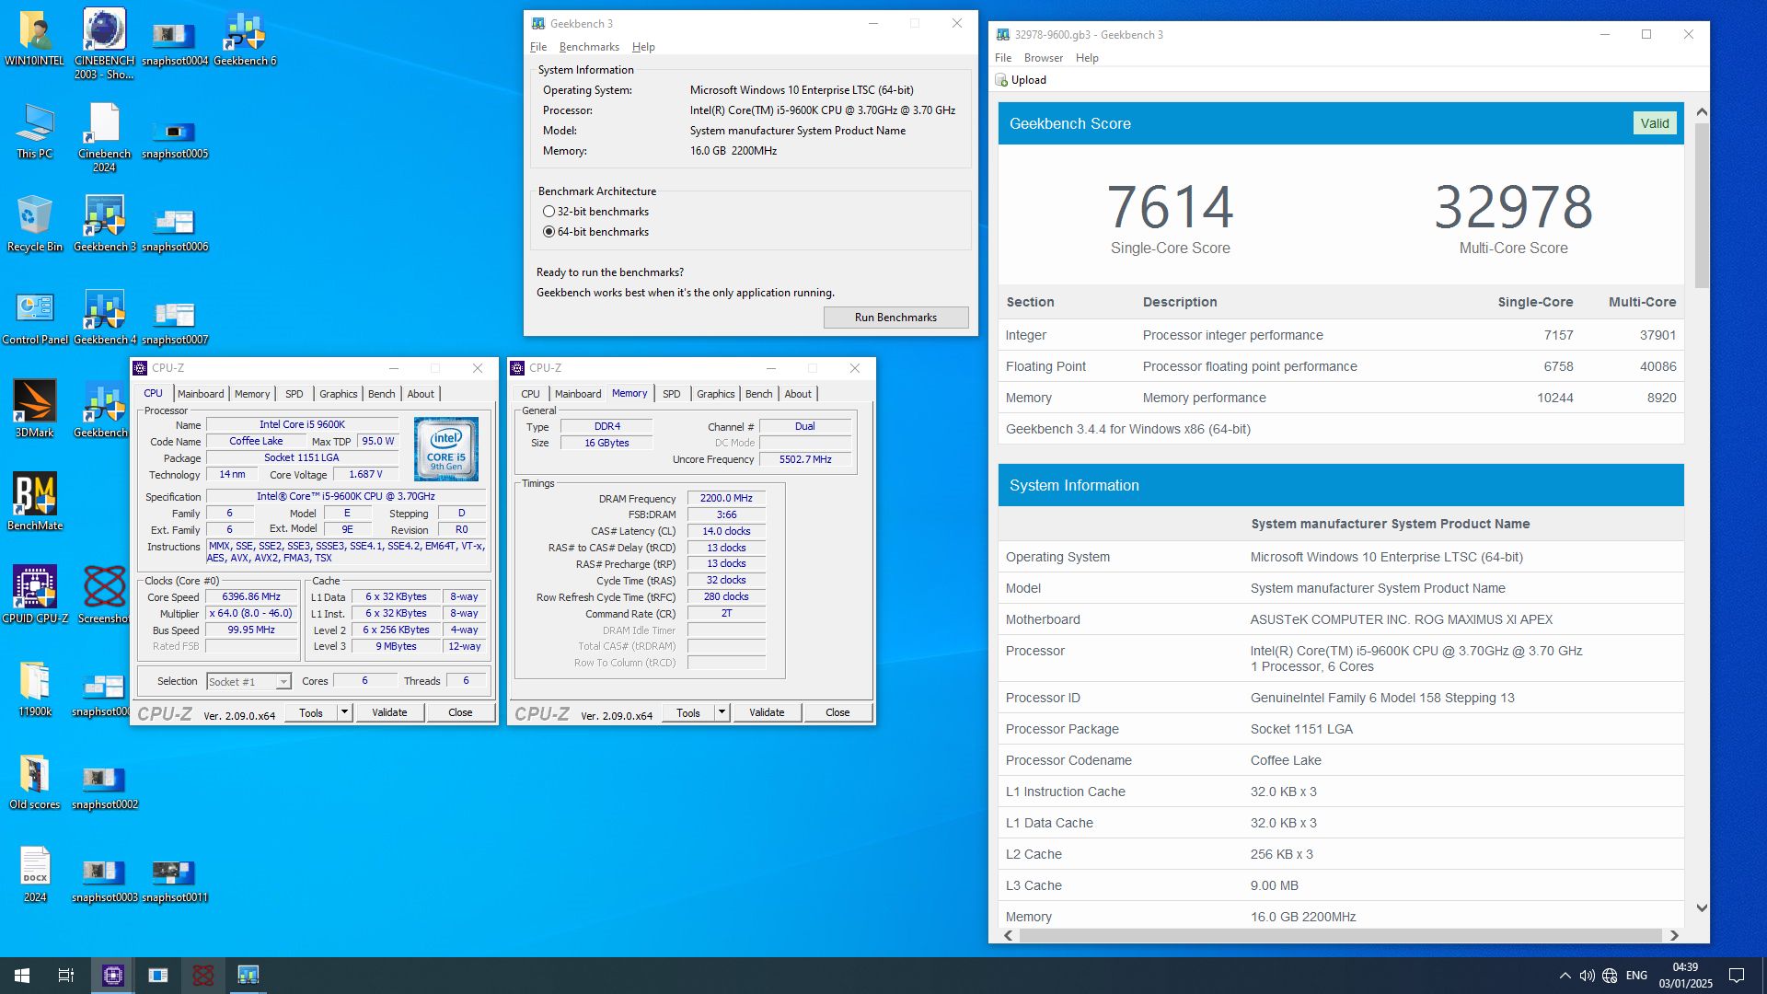The height and width of the screenshot is (994, 1767).
Task: Open Help menu in Geekbench 3 launcher
Action: point(643,47)
